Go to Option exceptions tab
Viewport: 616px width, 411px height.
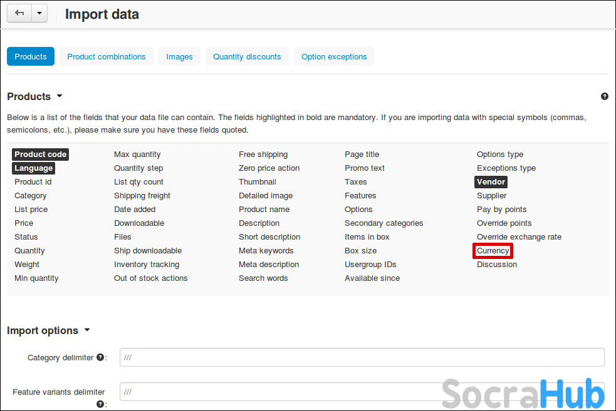click(334, 56)
